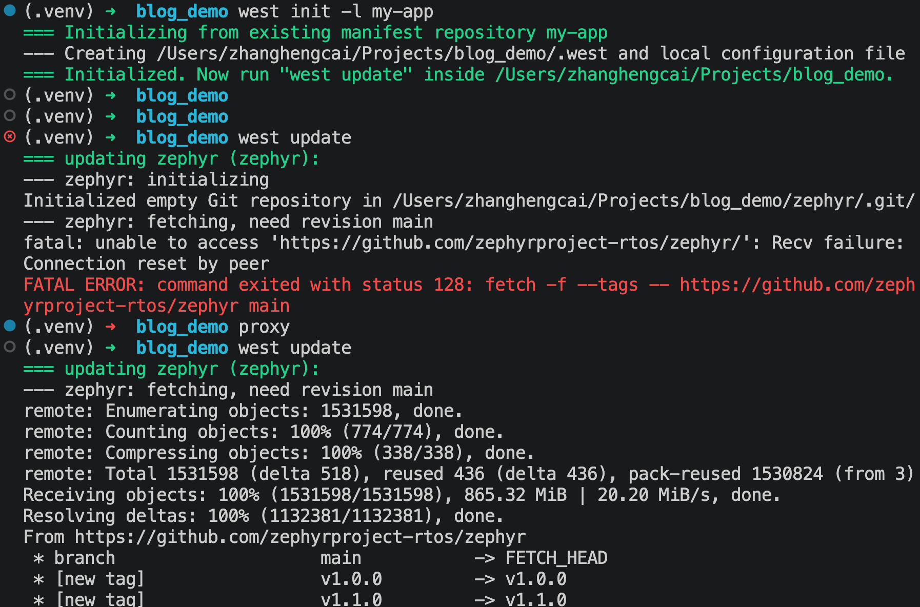Click the 'west init -l my-app' command text
This screenshot has width=920, height=607.
(336, 11)
